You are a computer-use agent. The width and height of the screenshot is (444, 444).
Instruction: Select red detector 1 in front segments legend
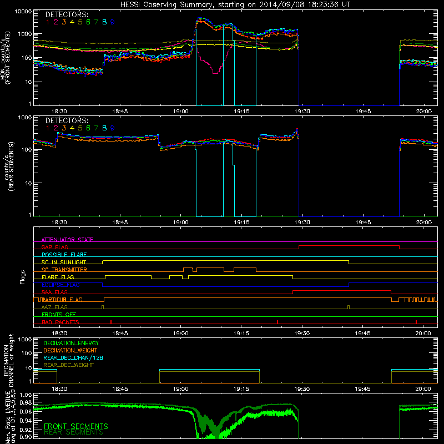coord(48,22)
